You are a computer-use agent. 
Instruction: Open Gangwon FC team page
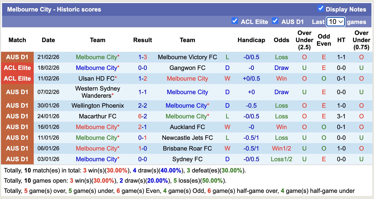click(x=187, y=68)
